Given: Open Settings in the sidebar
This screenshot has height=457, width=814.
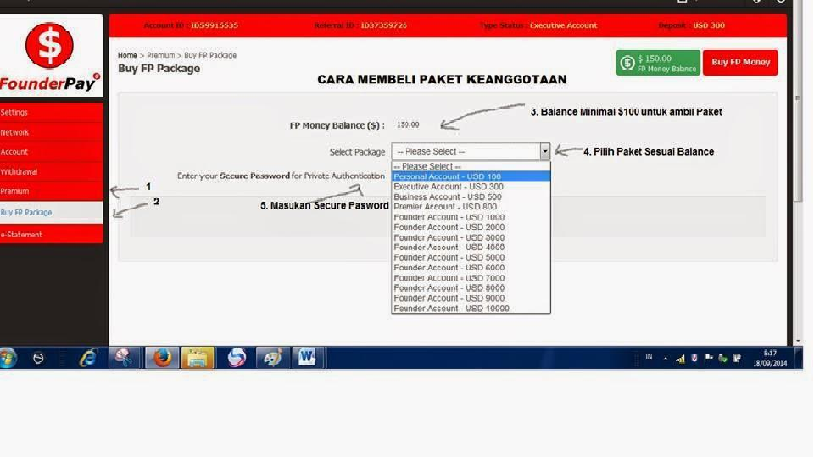Looking at the screenshot, I should click(52, 113).
